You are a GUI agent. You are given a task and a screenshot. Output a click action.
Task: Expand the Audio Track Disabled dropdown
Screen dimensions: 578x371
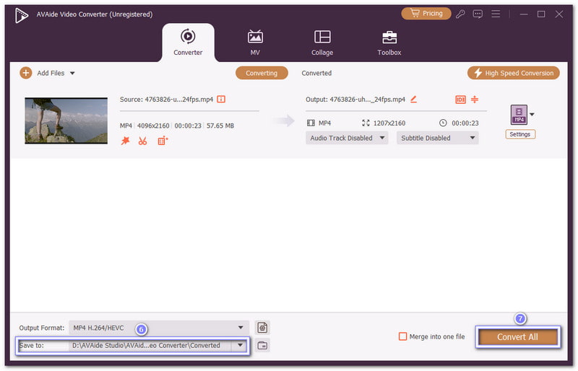pyautogui.click(x=346, y=138)
